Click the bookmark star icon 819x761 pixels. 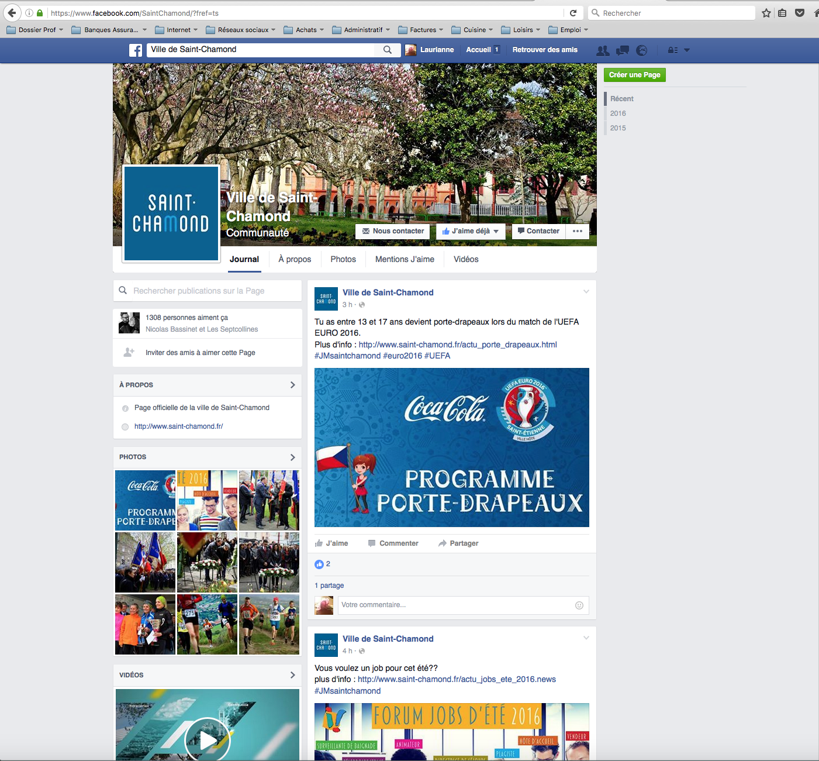click(766, 13)
